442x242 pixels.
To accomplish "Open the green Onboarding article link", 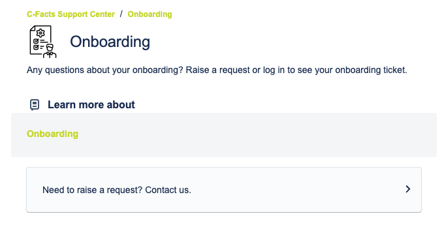I will tap(52, 134).
